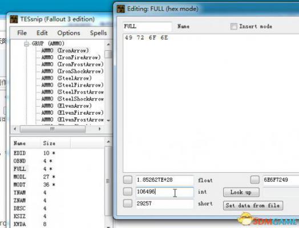This screenshot has width=299, height=228.
Task: Click the right arrow of horizontal scrollbar
Action: point(99,129)
